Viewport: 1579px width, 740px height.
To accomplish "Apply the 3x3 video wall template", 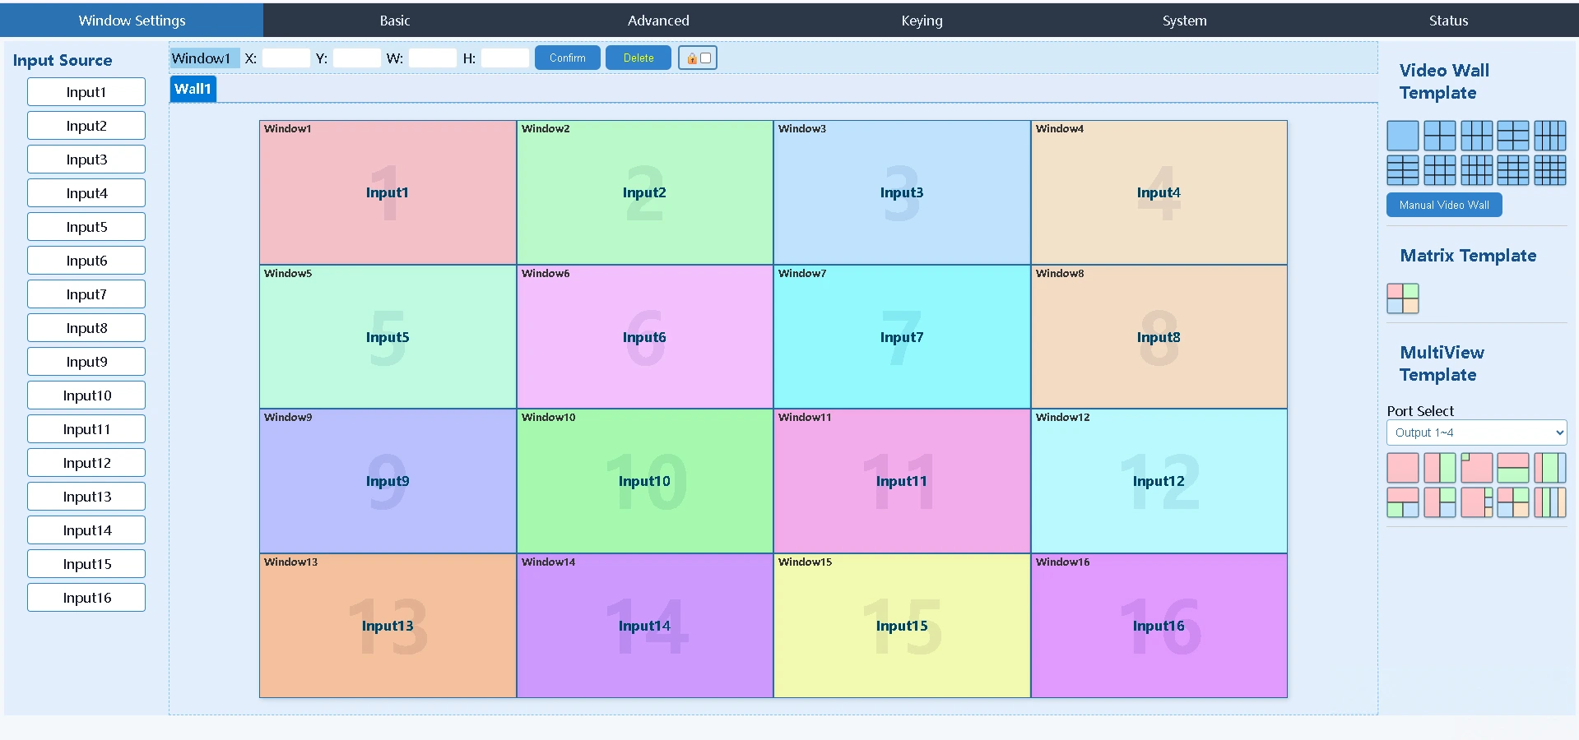I will (1440, 170).
